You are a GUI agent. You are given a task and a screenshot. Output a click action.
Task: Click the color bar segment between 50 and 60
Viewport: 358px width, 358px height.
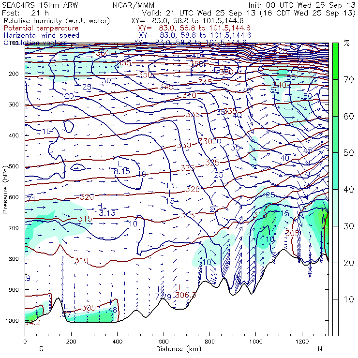pos(335,134)
